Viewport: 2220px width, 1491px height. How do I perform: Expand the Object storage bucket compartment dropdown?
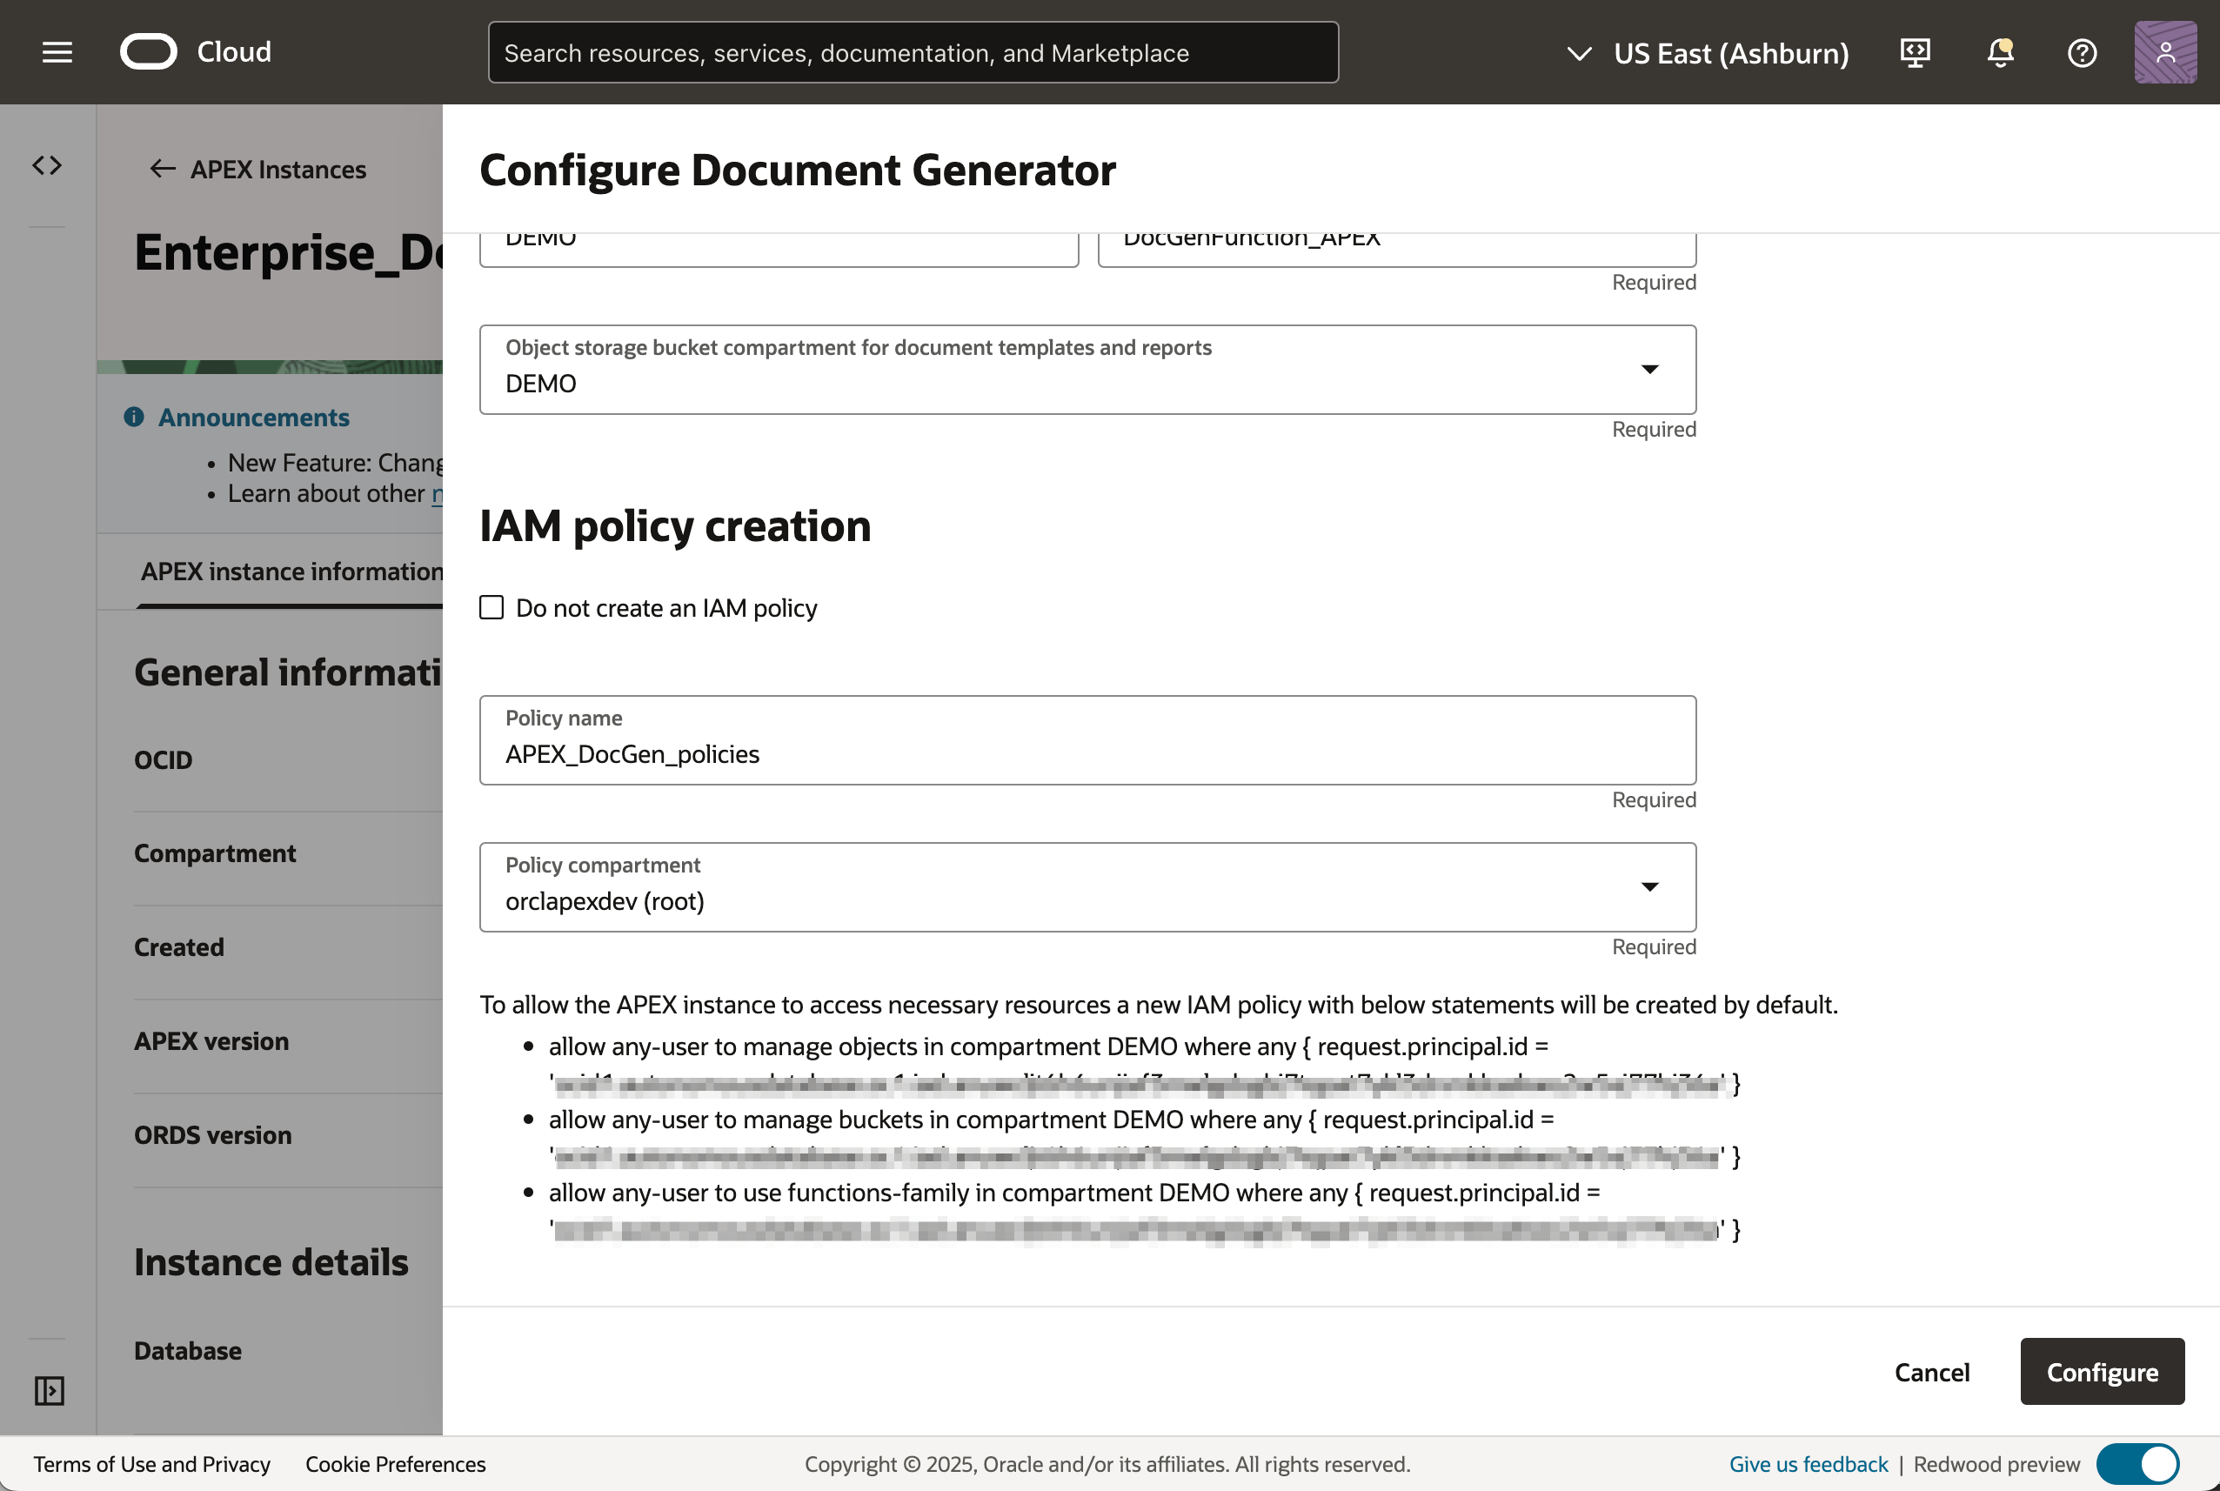pos(1649,369)
